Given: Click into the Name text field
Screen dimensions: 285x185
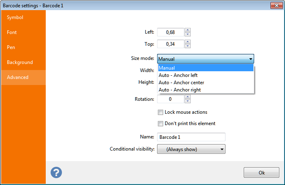Looking at the screenshot, I should [191, 137].
